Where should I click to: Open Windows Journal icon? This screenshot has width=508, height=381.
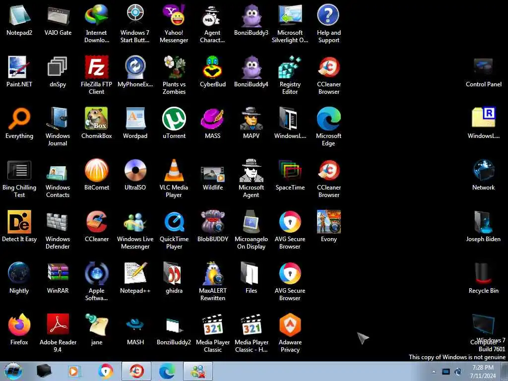point(58,127)
